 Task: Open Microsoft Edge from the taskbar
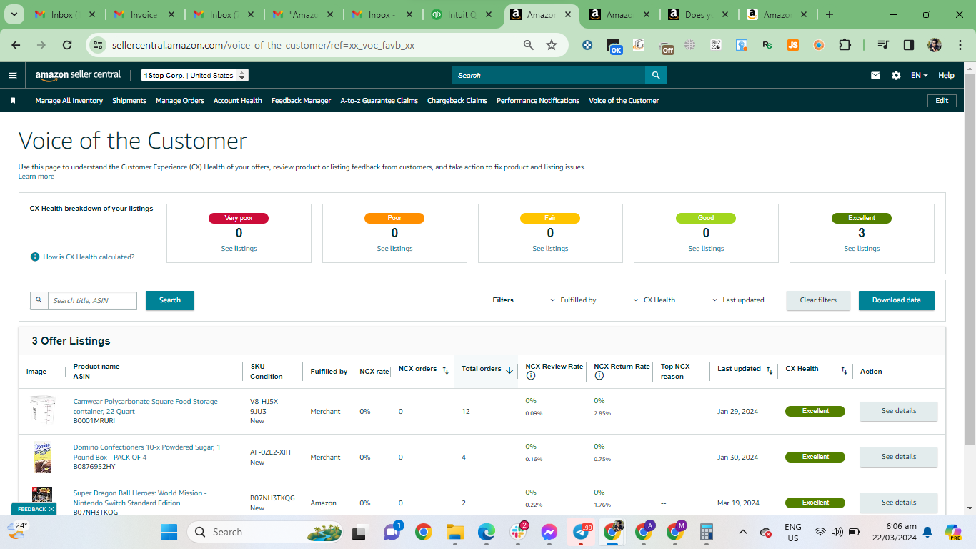pos(487,532)
